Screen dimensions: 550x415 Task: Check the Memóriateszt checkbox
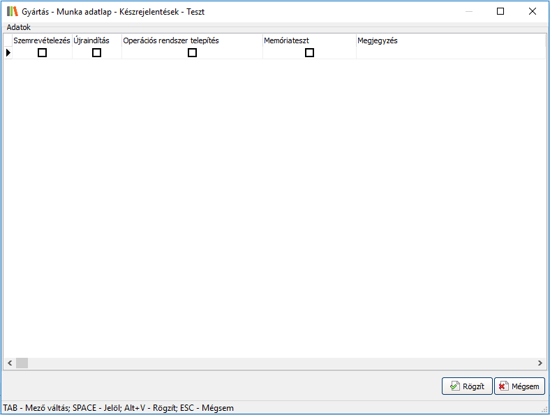click(x=309, y=52)
